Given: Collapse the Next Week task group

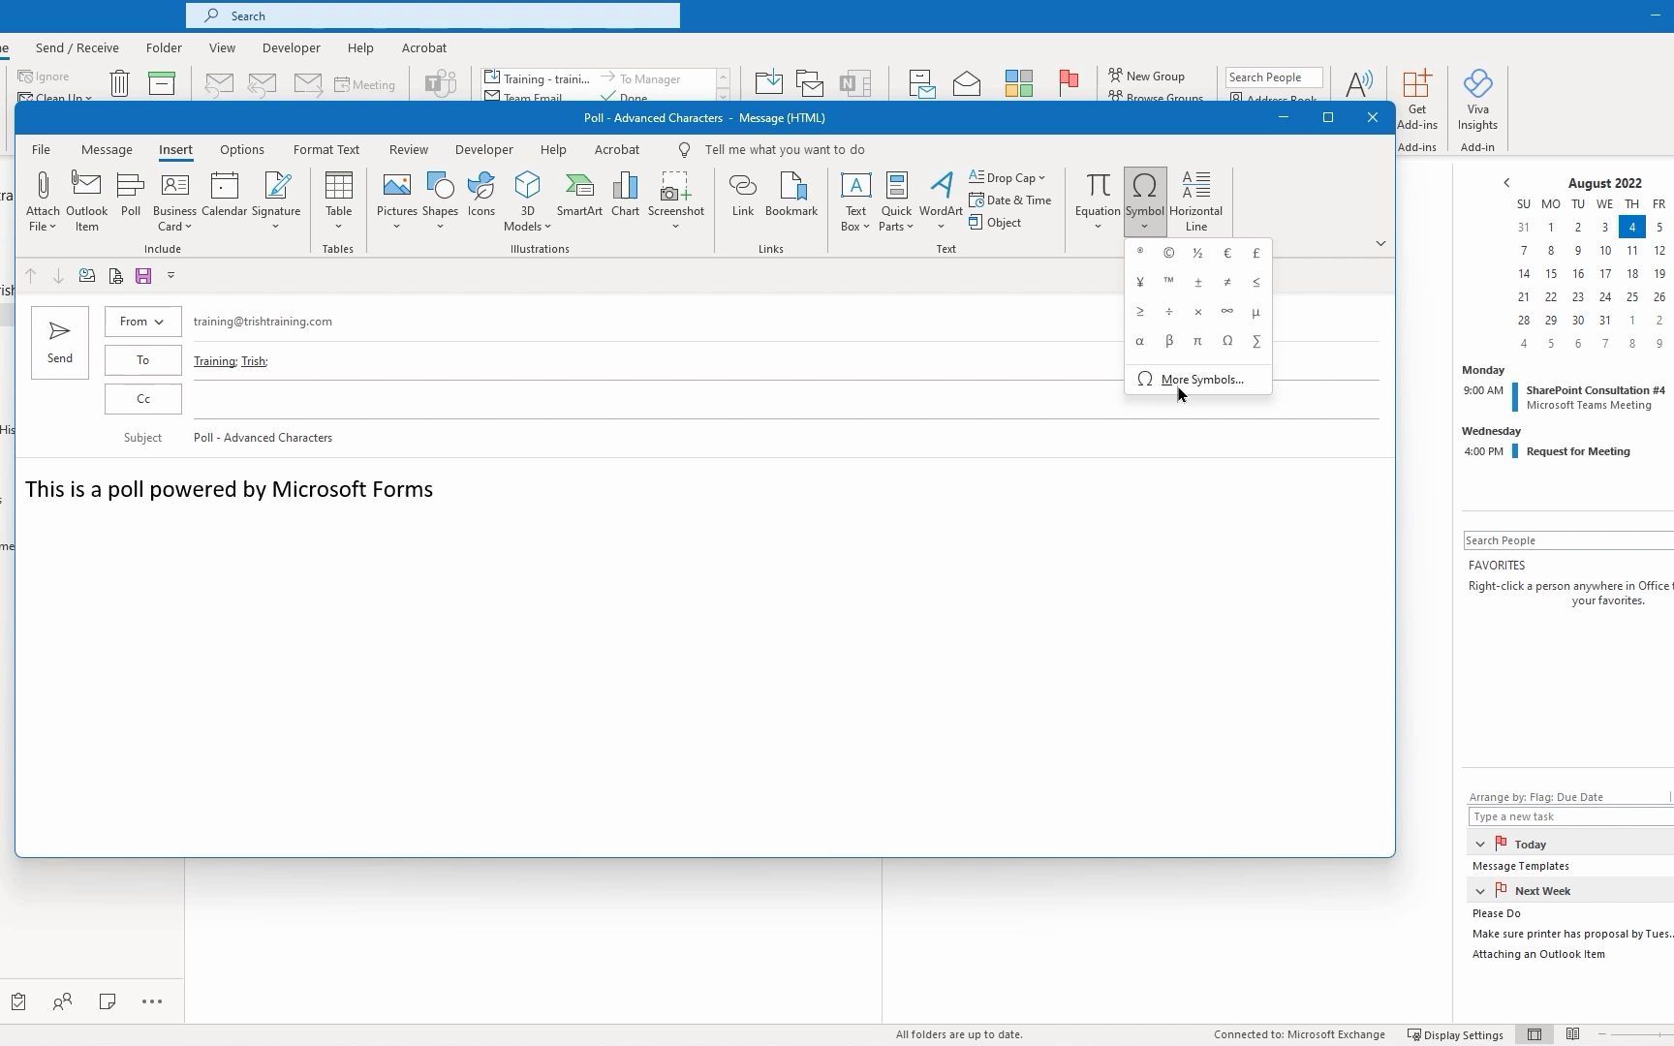Looking at the screenshot, I should (x=1480, y=890).
